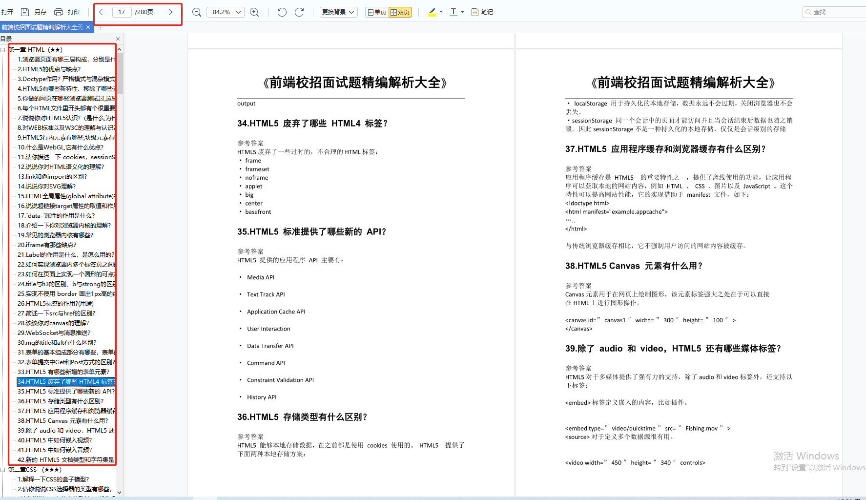This screenshot has height=500, width=866.
Task: Activate the text color T tool
Action: [453, 12]
